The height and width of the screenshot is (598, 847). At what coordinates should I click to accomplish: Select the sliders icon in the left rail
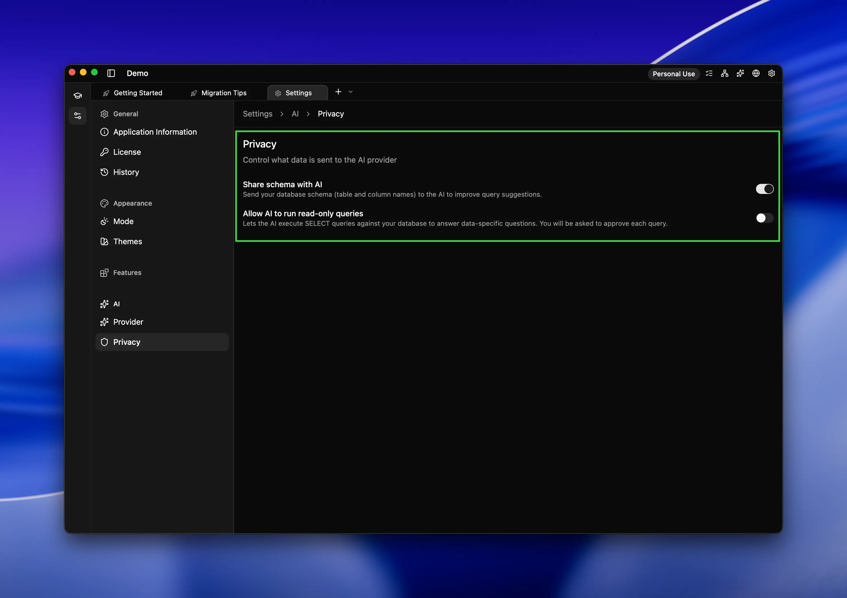pos(78,115)
